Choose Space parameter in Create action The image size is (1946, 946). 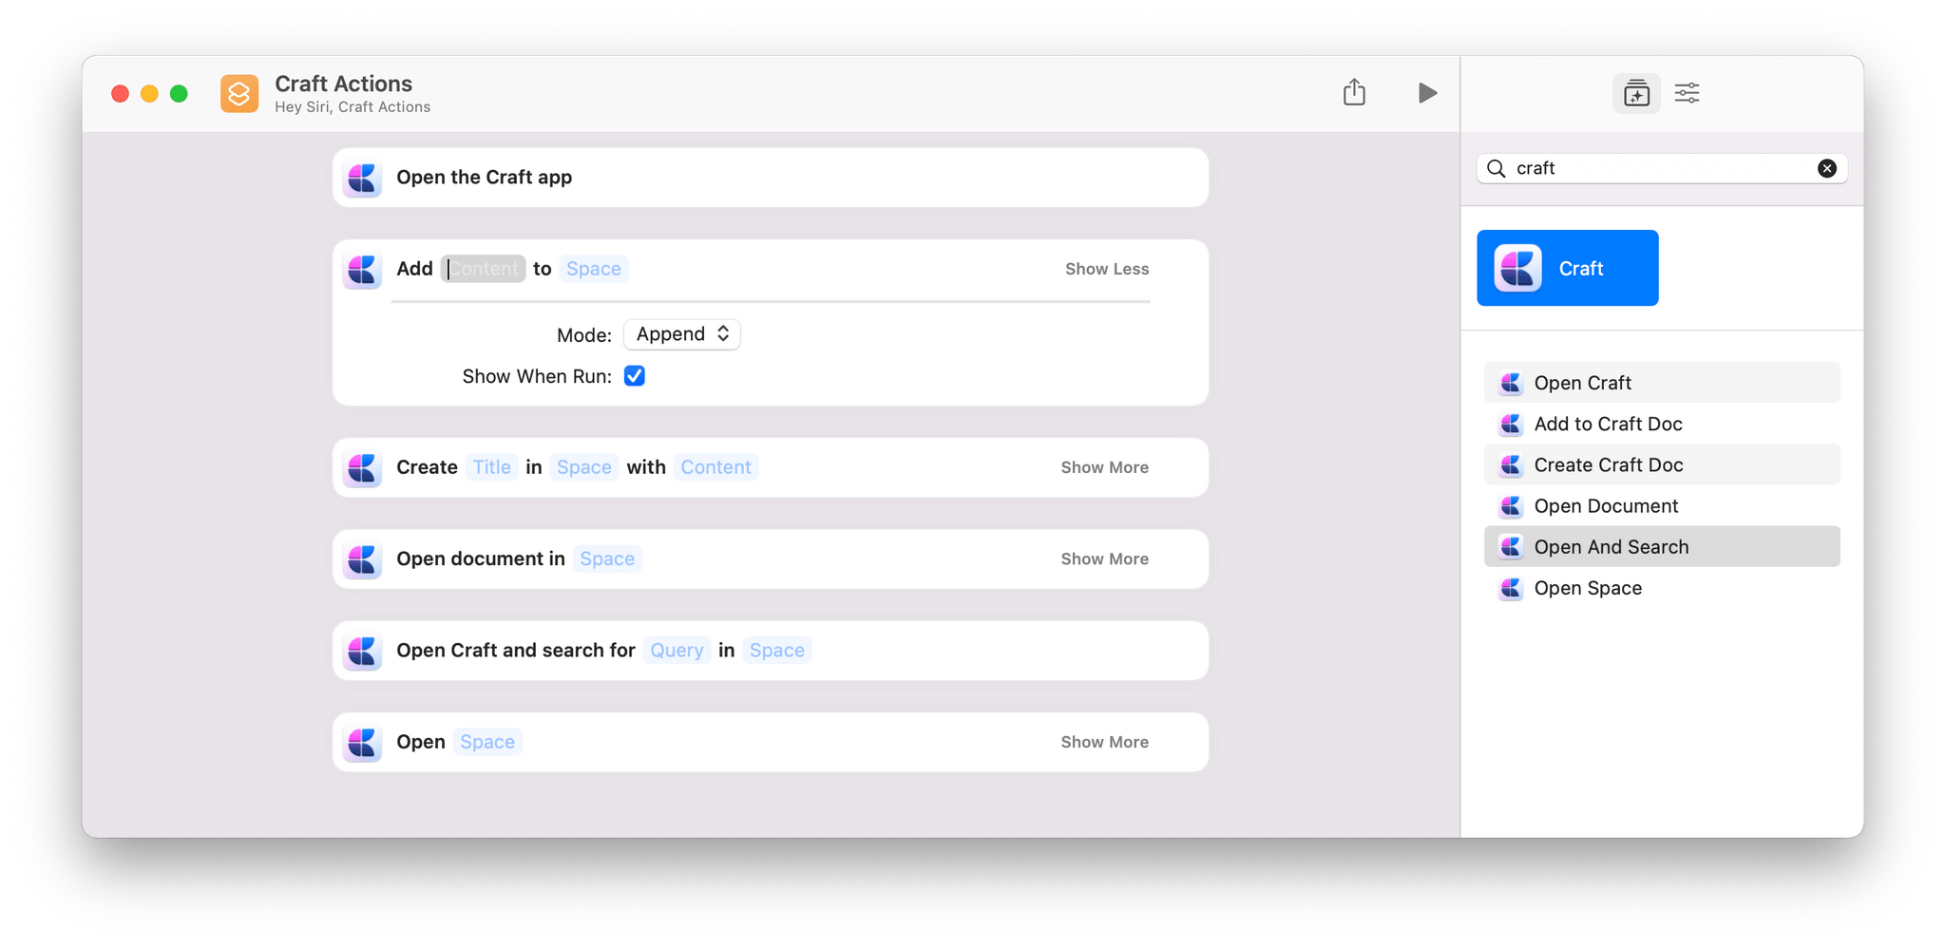(584, 467)
